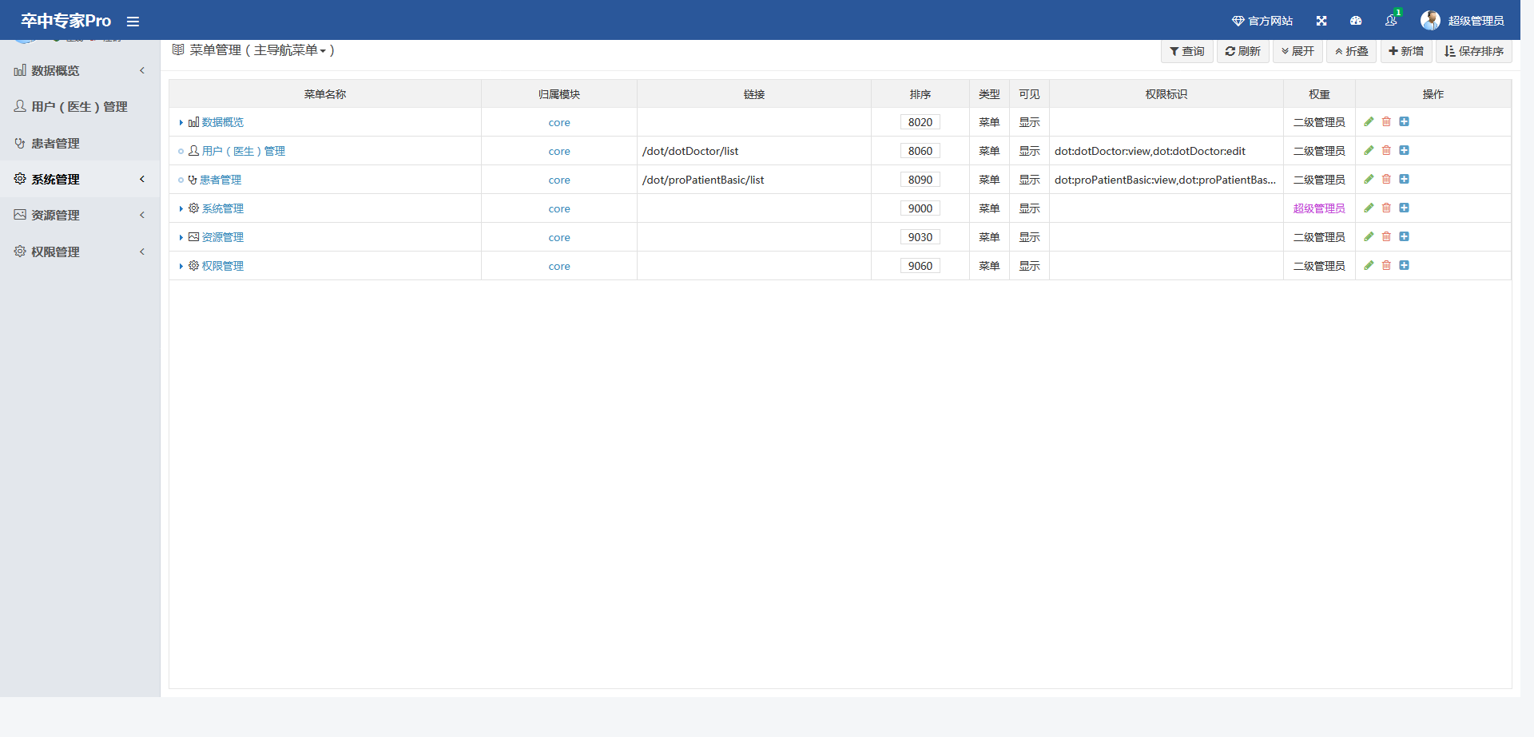Edit the 用户（医生）管理 row with pencil icon
Screen dimensions: 1534x737
[x=1369, y=150]
